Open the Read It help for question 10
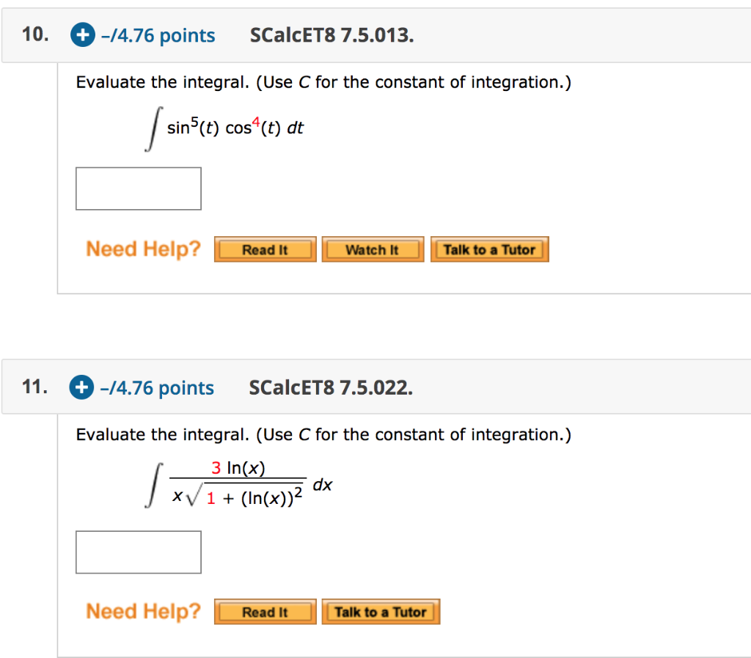 pos(265,249)
